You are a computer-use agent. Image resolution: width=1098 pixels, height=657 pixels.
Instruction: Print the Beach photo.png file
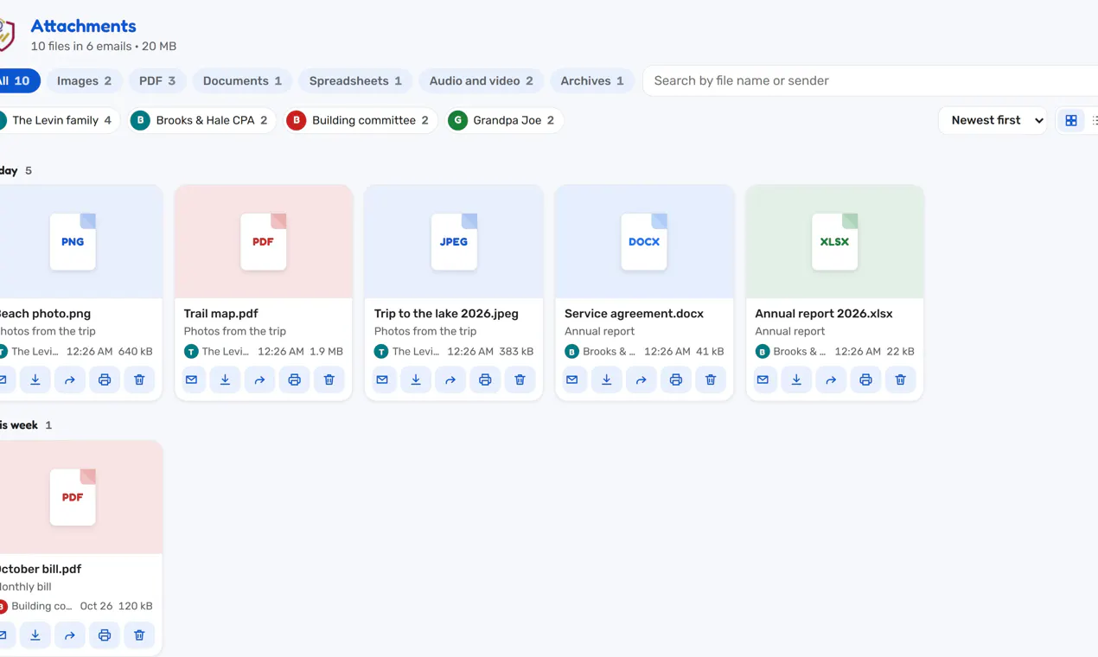105,380
